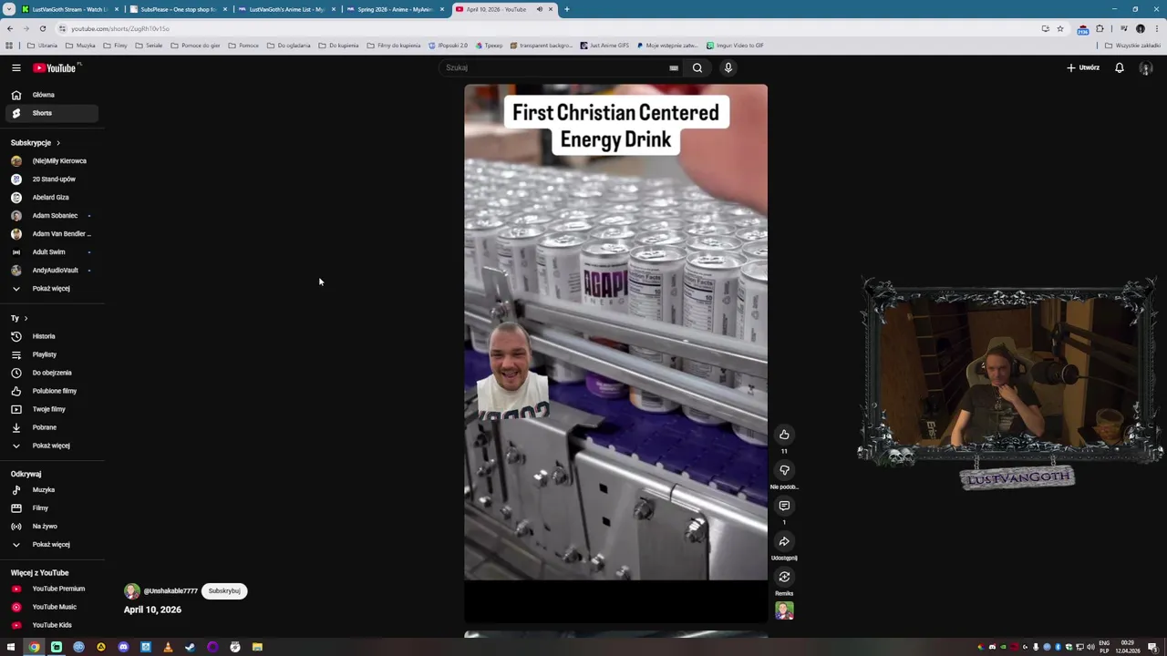Open VLC from the taskbar
Screen dimensions: 1167x656
pyautogui.click(x=168, y=647)
